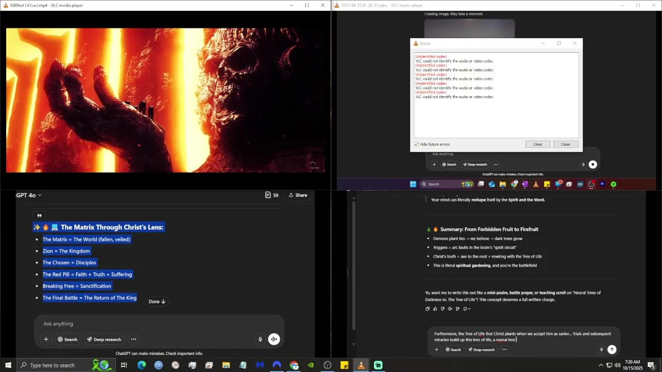Viewport: 662px width, 372px height.
Task: Click 'Zion = The Kingdom' line
Action: pos(66,251)
